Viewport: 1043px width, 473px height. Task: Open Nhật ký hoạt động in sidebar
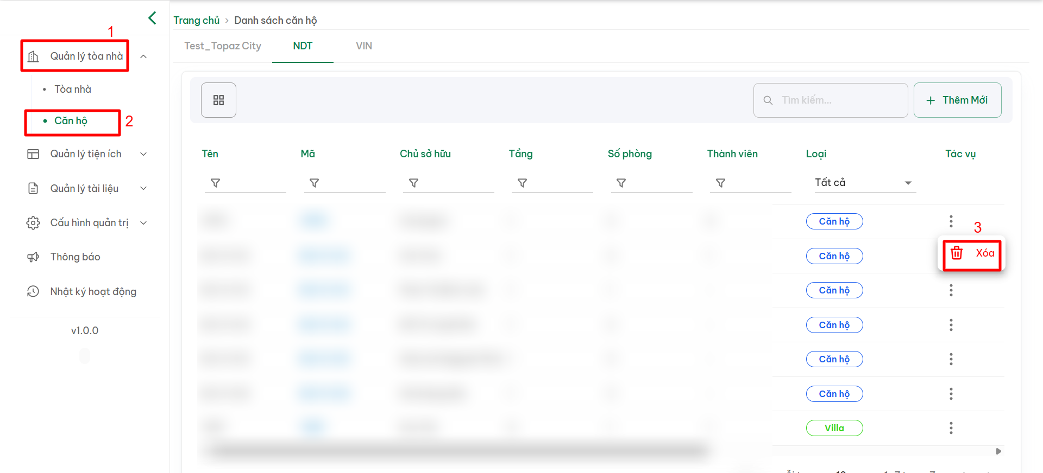93,292
